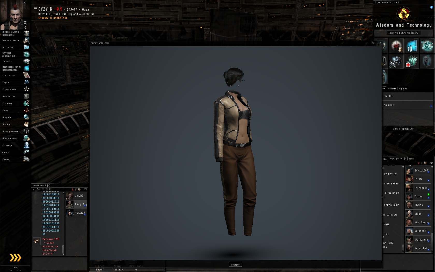Open the Офисы station tab
This screenshot has width=435, height=272.
click(x=403, y=89)
